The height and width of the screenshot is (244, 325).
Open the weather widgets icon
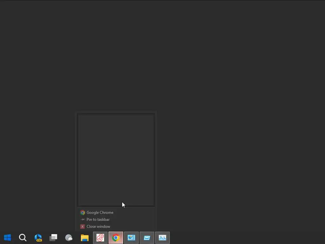(69, 238)
